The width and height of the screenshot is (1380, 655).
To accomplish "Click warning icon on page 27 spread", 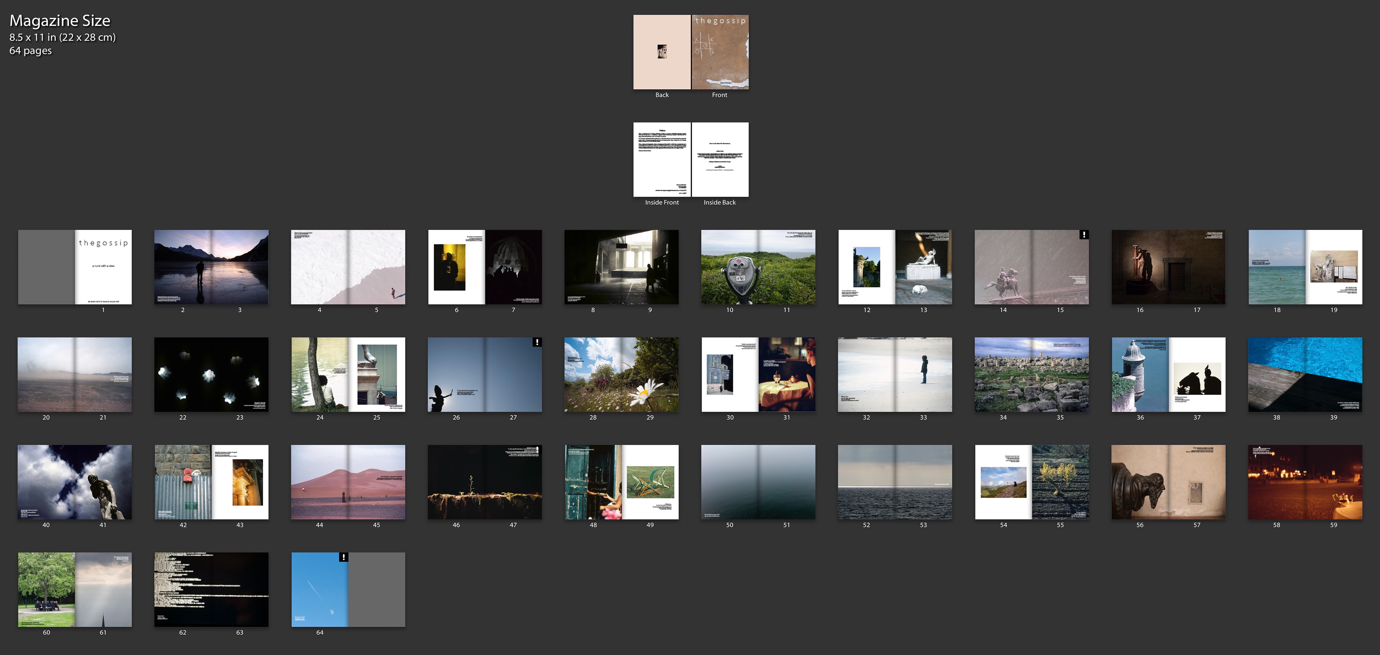I will [x=537, y=342].
